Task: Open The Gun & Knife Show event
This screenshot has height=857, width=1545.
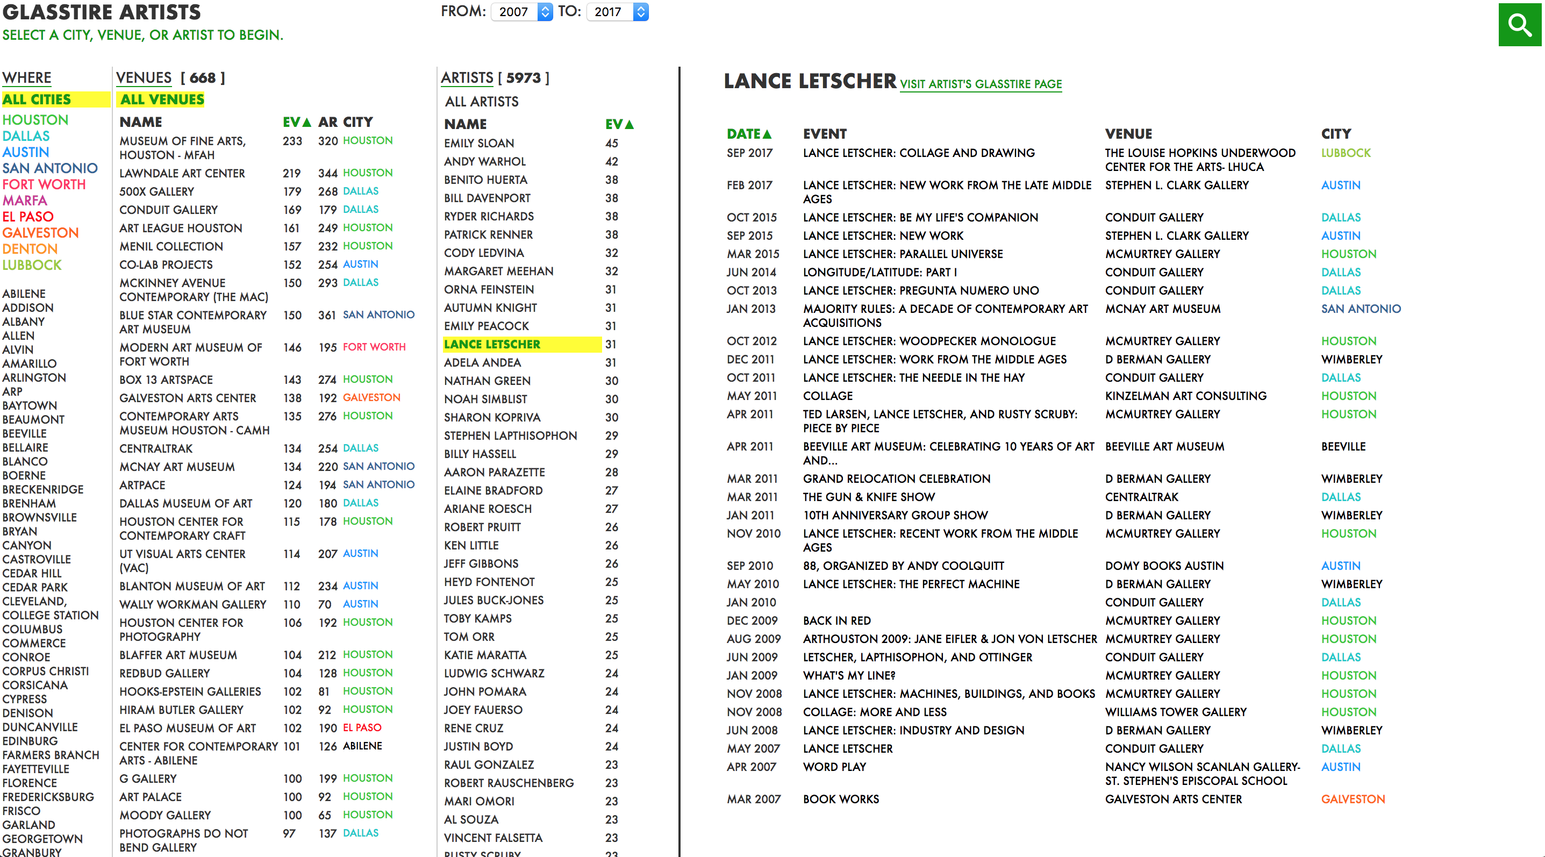Action: pyautogui.click(x=869, y=498)
